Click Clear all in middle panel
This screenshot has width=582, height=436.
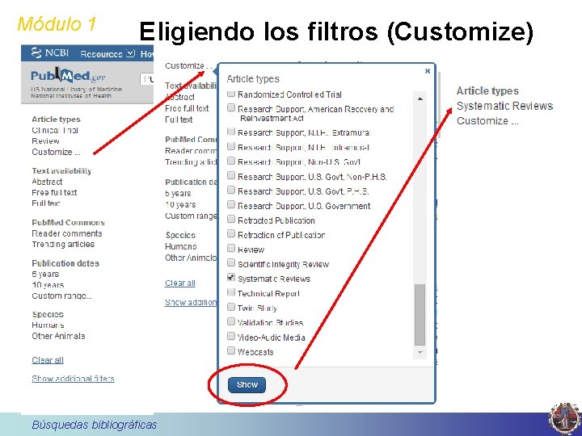pos(180,283)
